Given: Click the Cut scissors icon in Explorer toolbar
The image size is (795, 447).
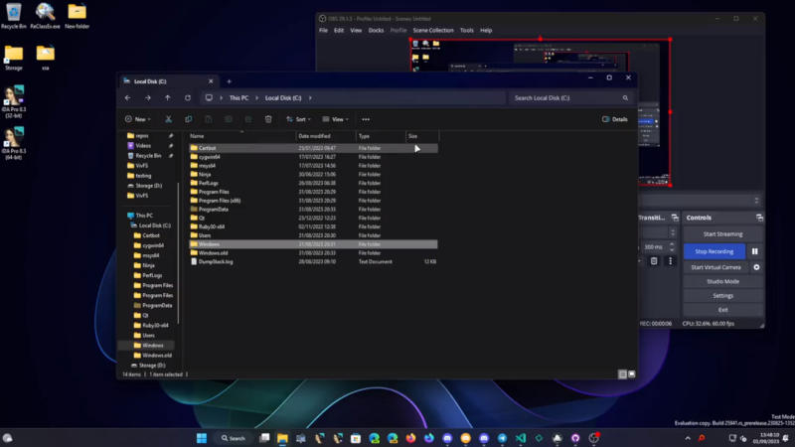Looking at the screenshot, I should tap(170, 119).
